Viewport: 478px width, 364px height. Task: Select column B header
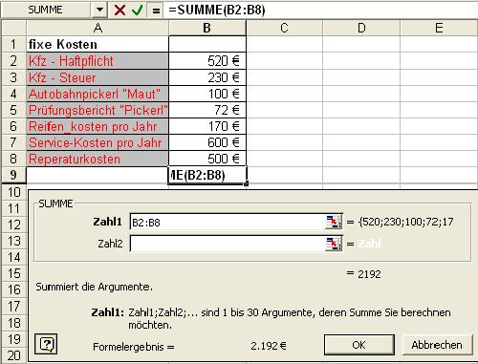point(207,28)
